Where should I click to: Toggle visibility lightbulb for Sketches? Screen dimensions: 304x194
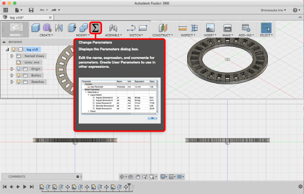(x=19, y=81)
